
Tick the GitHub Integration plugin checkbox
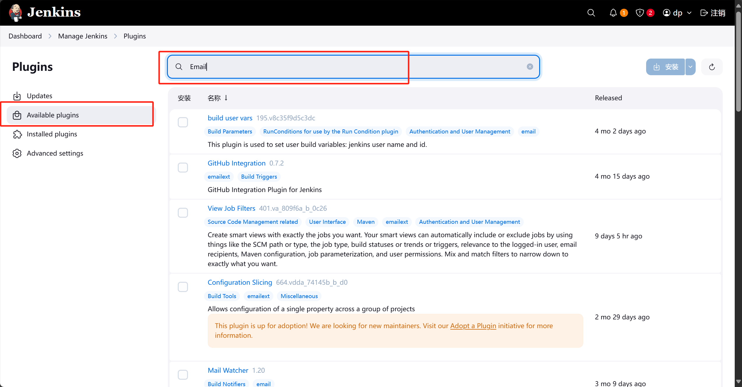(183, 168)
